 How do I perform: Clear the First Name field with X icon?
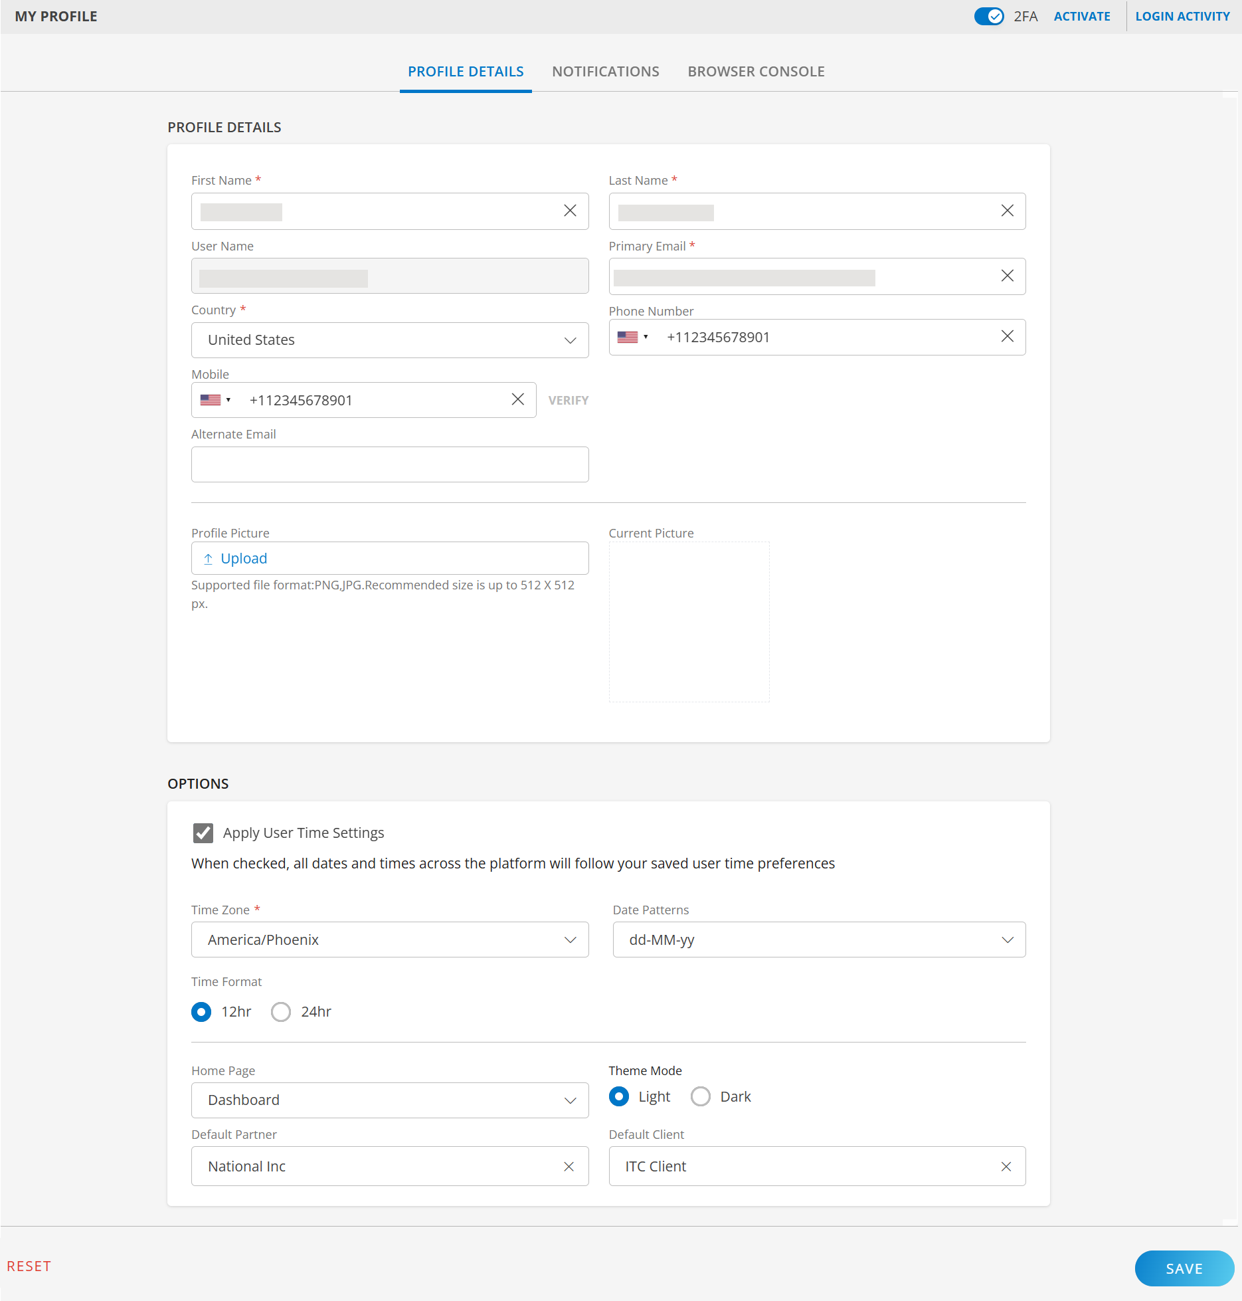(570, 211)
